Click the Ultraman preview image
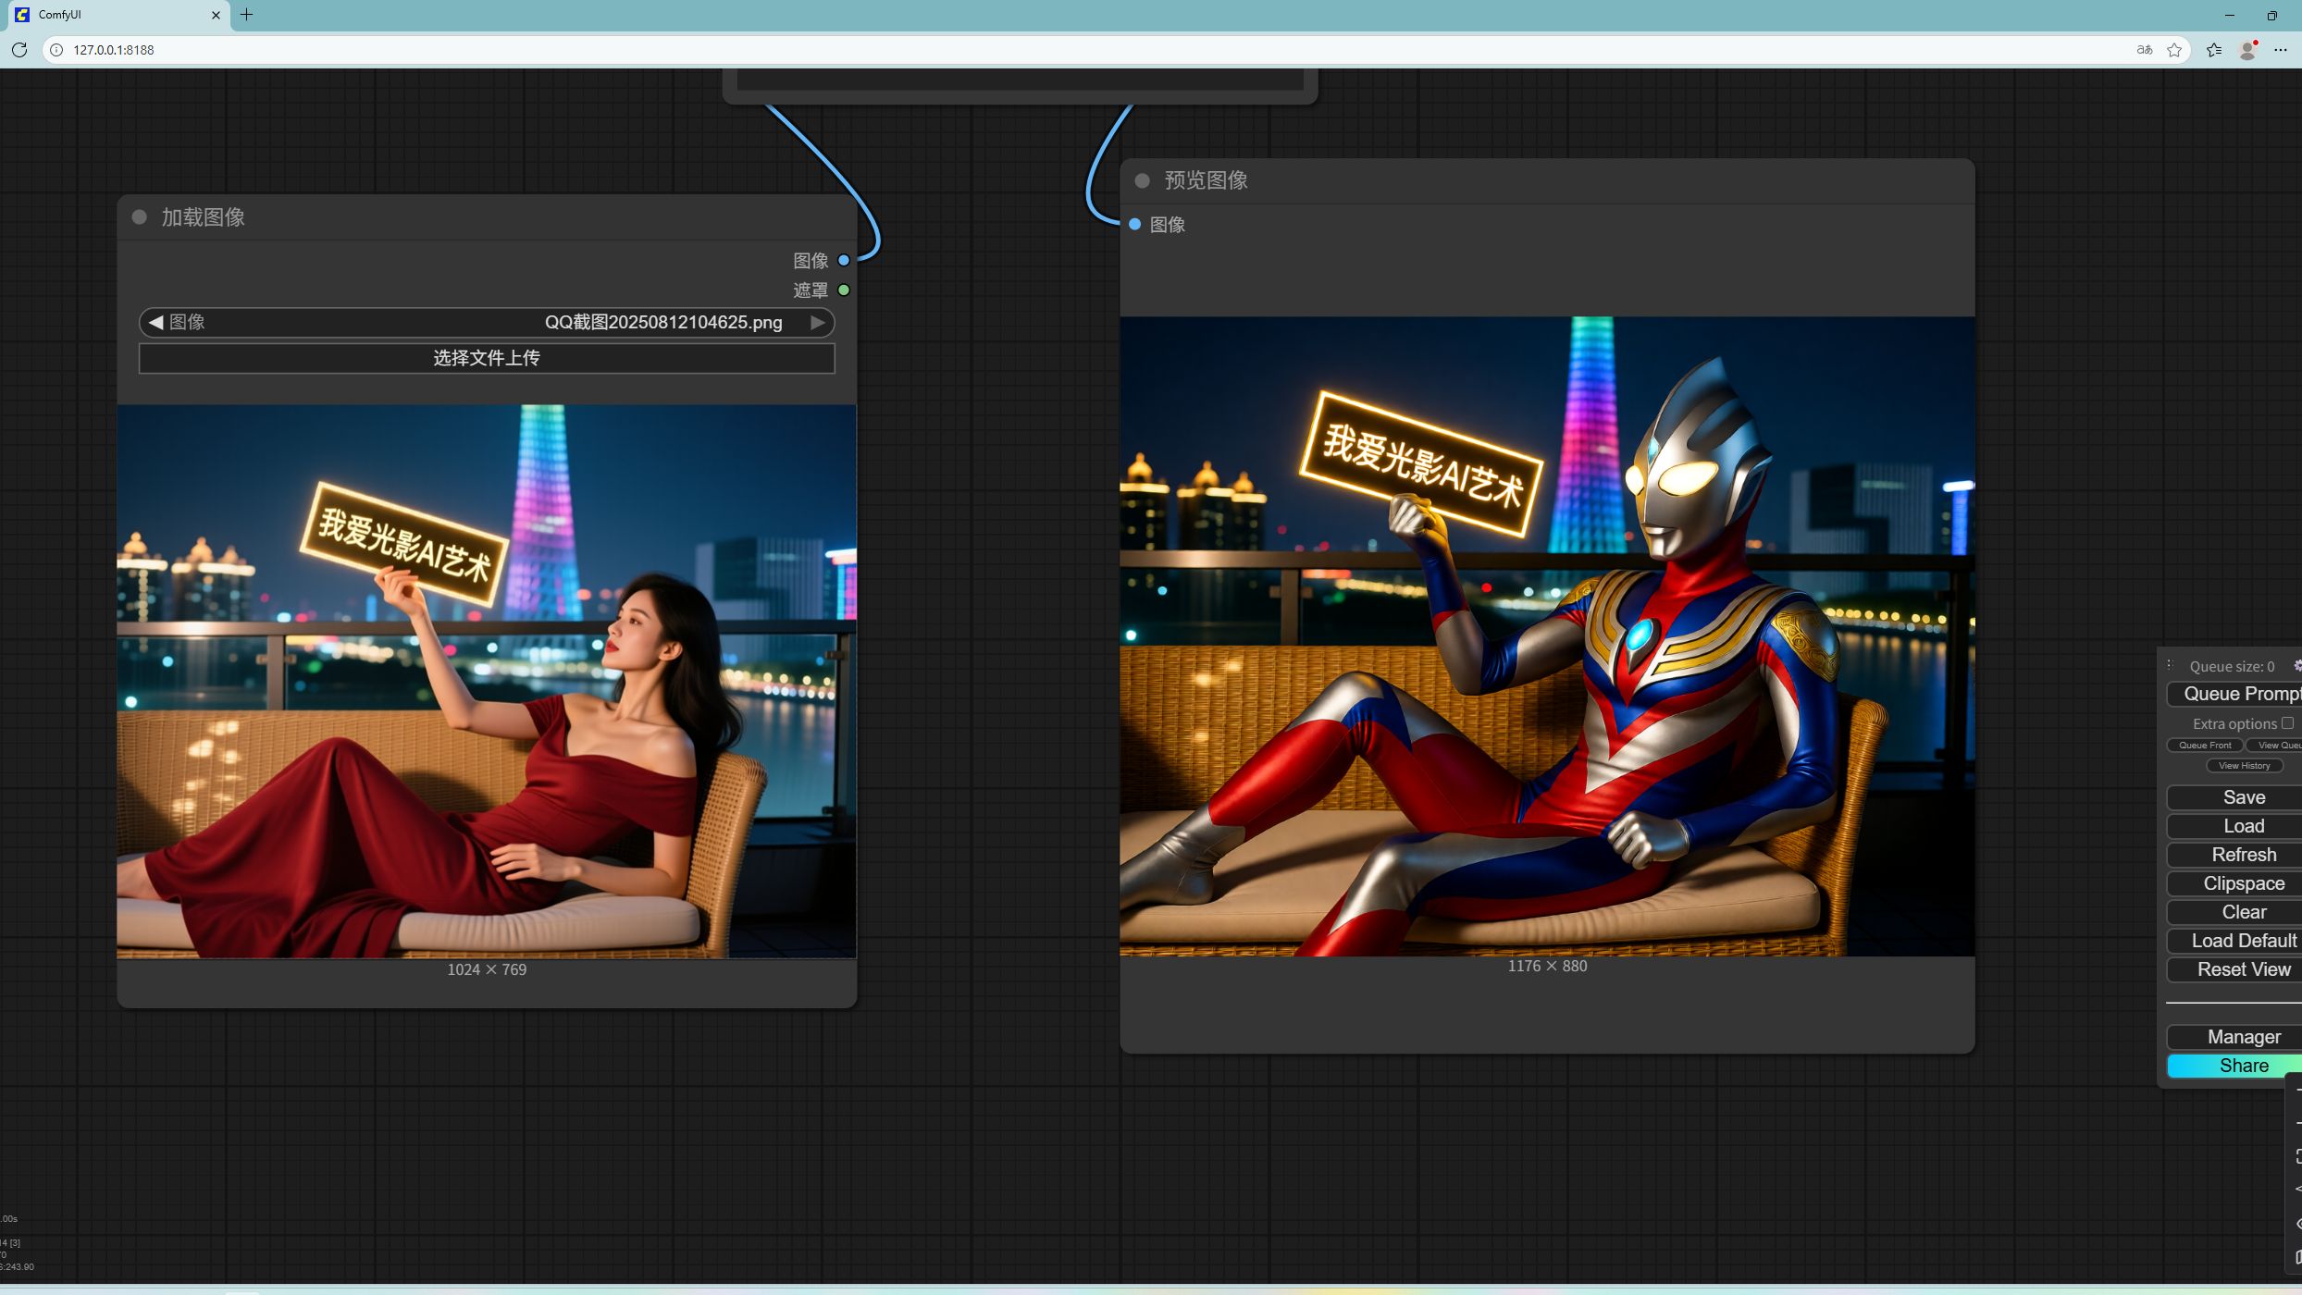The image size is (2302, 1295). point(1547,636)
